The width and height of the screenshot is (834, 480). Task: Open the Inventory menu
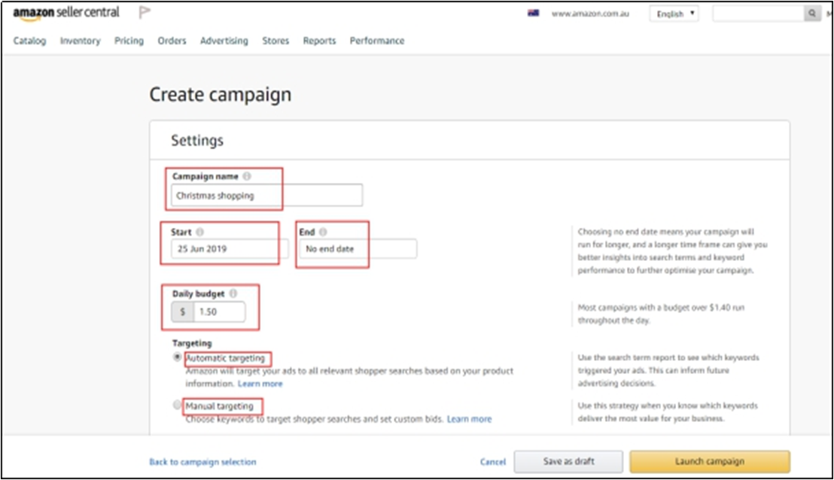point(80,41)
